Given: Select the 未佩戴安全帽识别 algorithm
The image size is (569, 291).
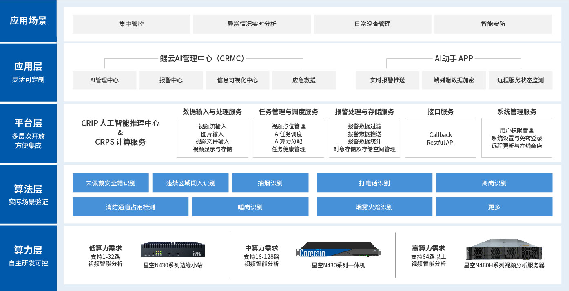Looking at the screenshot, I should pos(111,183).
